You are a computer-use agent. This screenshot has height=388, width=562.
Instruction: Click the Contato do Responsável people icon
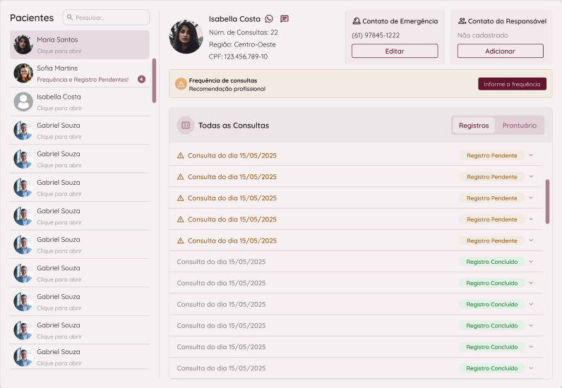point(462,21)
